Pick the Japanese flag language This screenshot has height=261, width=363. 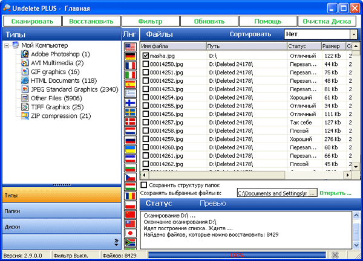tap(130, 233)
